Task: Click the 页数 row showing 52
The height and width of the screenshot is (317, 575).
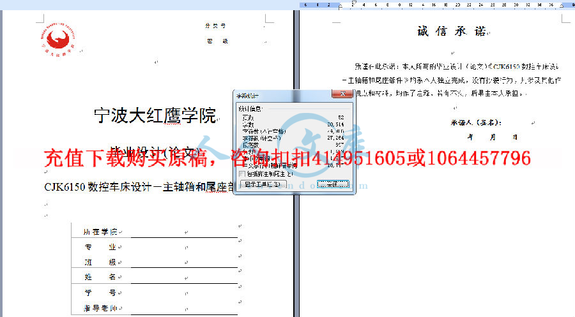Action: [293, 117]
